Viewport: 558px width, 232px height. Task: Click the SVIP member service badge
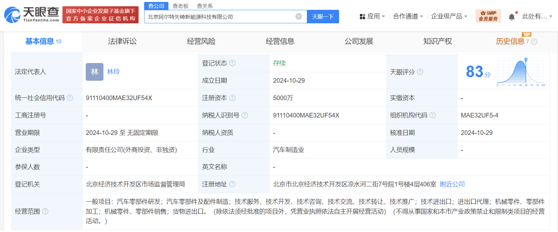coord(488,16)
